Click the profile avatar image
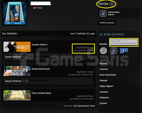 point(15,13)
